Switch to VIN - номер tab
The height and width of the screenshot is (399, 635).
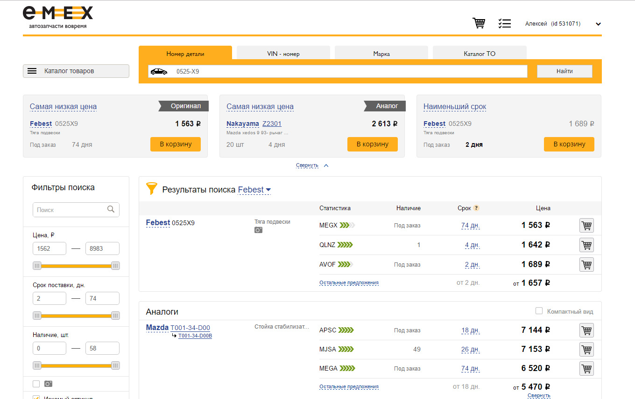283,54
